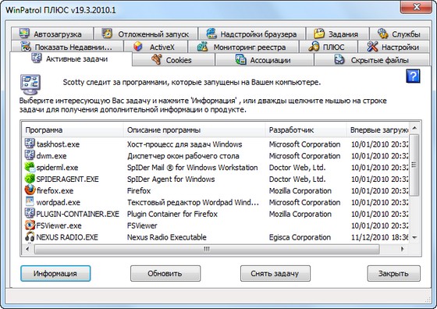Select the FSViewer.exe eye icon
The image size is (437, 309).
pyautogui.click(x=30, y=226)
